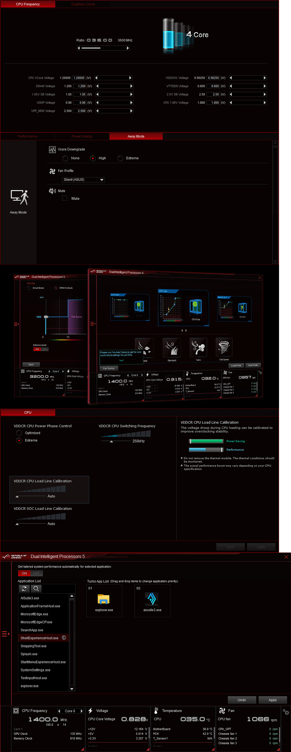Click the Back button in the RPM Fix Mode window
This screenshot has height=752, width=291.
coord(31,365)
